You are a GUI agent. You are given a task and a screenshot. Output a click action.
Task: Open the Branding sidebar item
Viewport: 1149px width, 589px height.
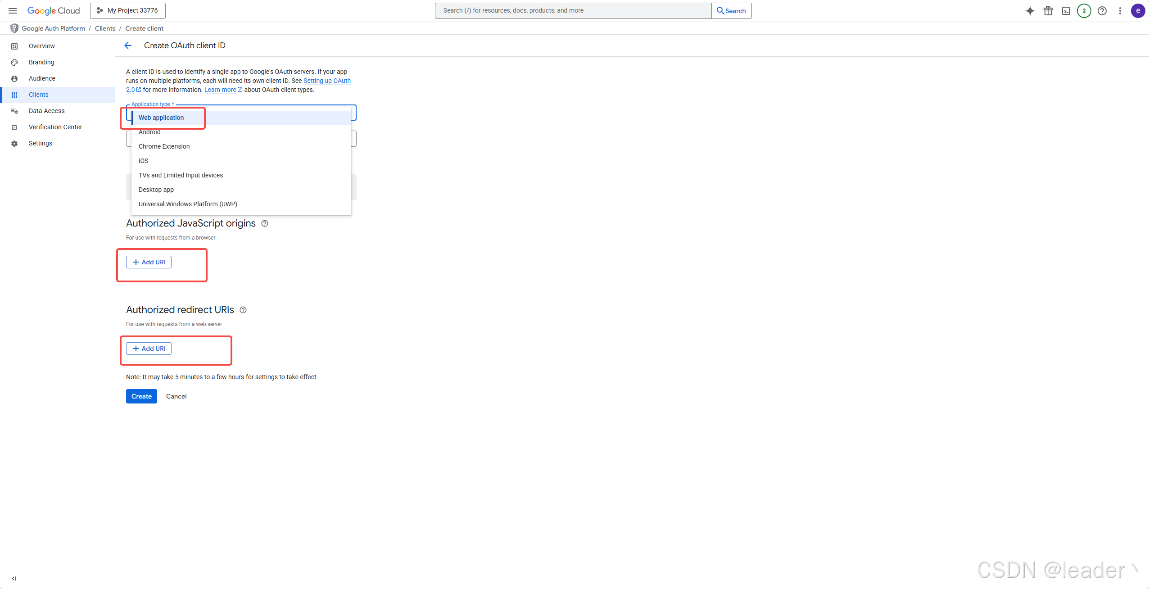(x=41, y=62)
